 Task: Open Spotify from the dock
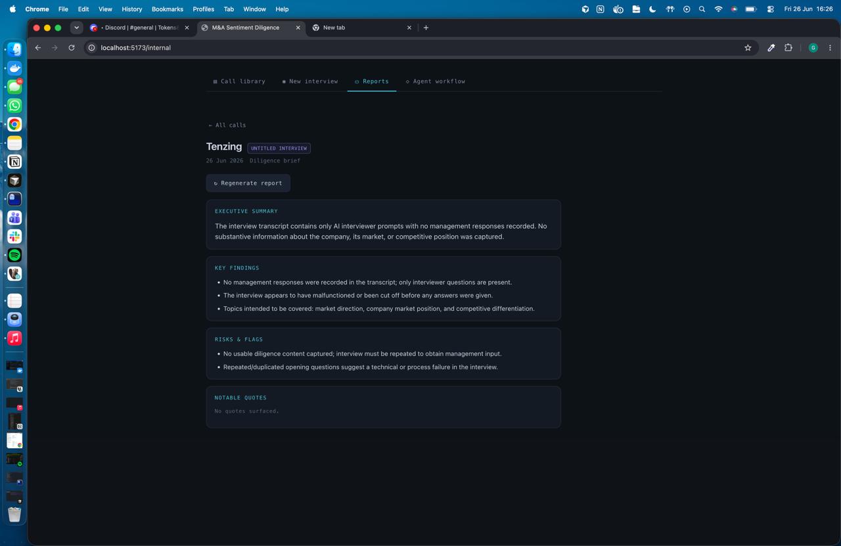click(14, 255)
